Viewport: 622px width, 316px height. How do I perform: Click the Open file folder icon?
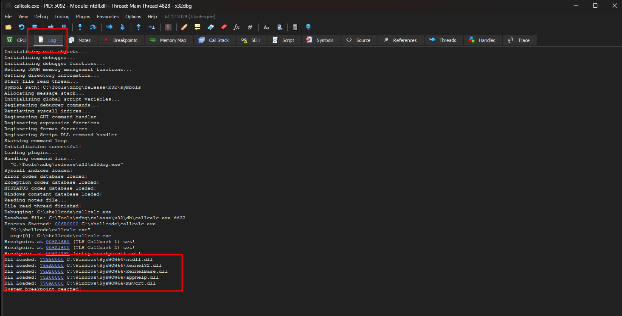click(8, 27)
